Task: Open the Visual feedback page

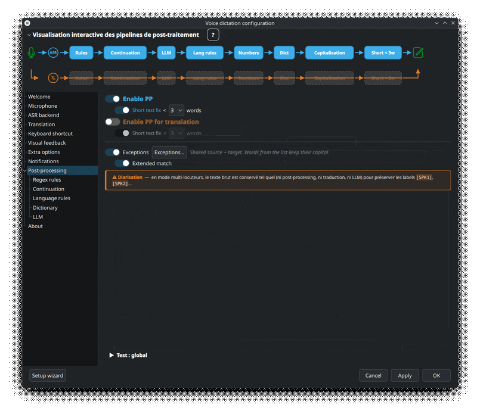Action: click(x=47, y=143)
